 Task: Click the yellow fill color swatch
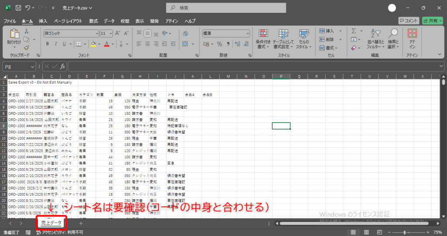coord(93,44)
